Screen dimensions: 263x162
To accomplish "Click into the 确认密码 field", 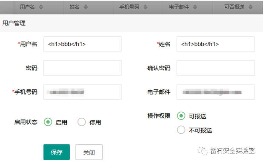I will point(215,68).
